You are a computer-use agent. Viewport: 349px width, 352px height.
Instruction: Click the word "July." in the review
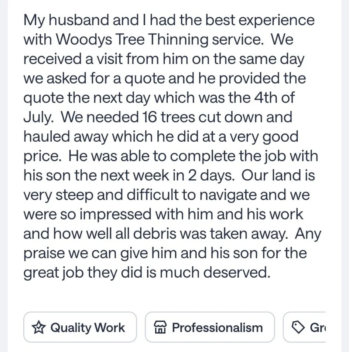pos(38,118)
